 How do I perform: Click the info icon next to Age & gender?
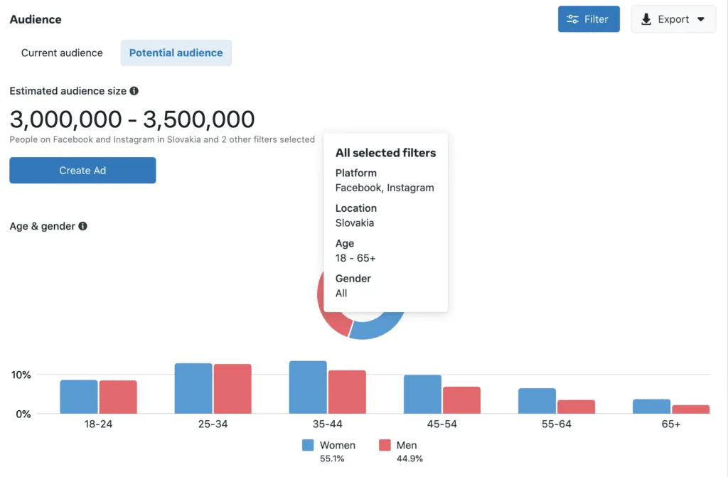83,226
